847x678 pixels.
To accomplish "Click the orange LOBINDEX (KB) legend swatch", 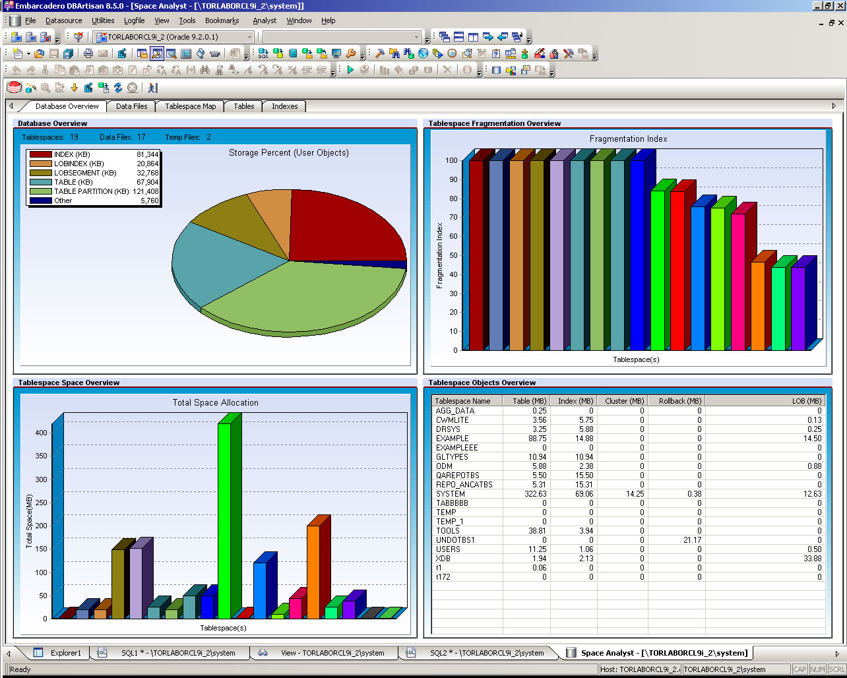I will [41, 164].
